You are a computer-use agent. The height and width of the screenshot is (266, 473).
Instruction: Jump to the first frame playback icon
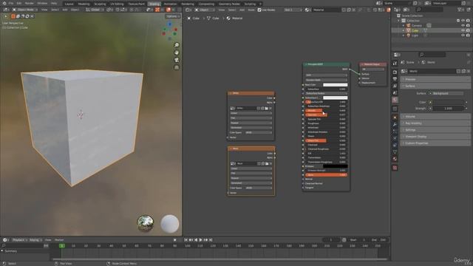[186, 240]
